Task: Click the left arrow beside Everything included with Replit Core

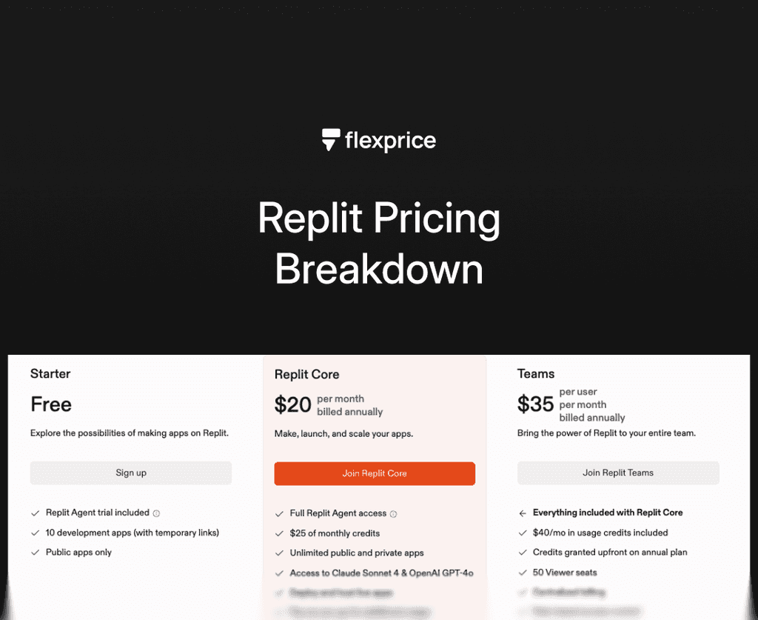Action: 523,513
